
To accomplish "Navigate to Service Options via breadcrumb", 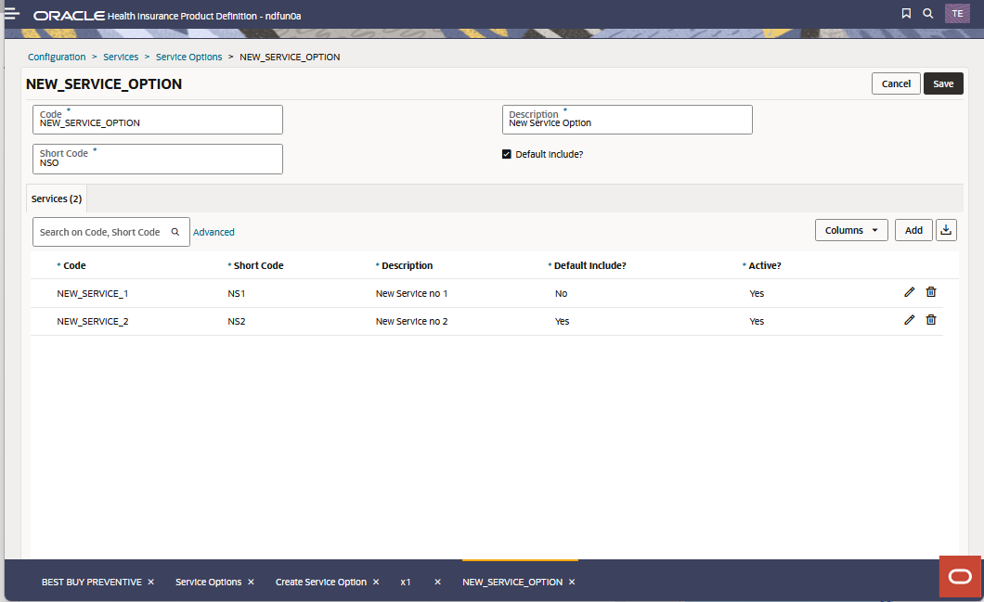I will pyautogui.click(x=188, y=57).
